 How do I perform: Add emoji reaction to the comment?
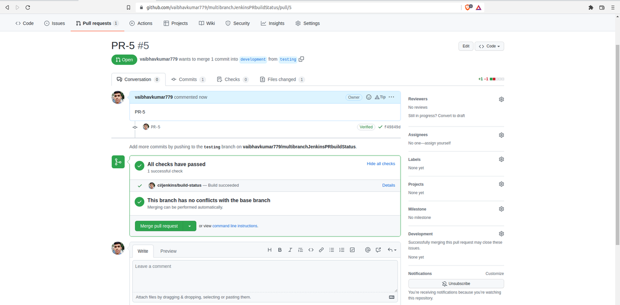[369, 97]
